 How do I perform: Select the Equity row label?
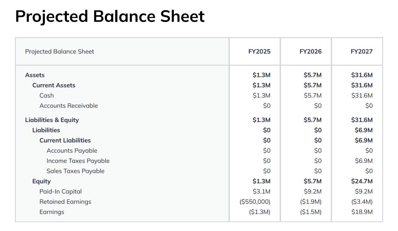click(42, 181)
